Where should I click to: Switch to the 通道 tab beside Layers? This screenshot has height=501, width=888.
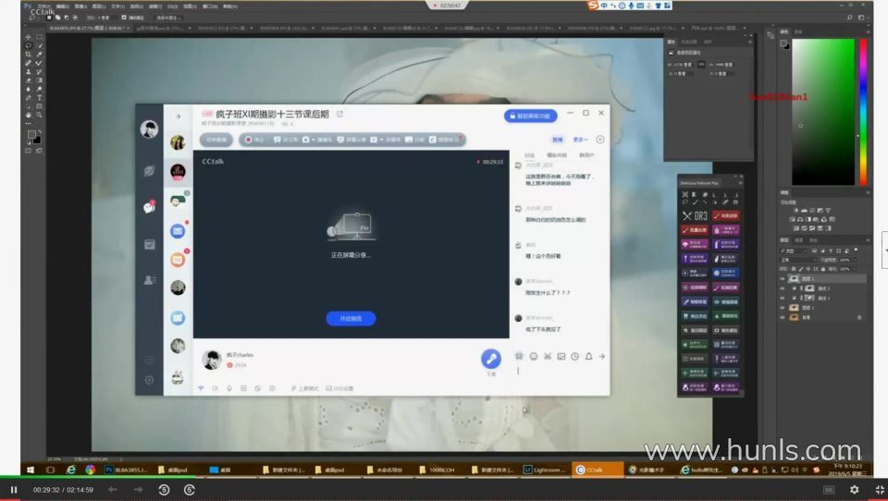[799, 240]
